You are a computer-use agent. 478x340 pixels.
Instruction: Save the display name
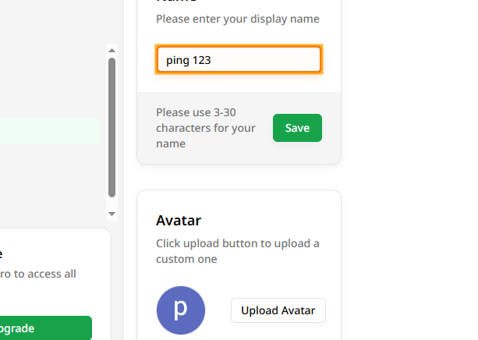click(297, 128)
